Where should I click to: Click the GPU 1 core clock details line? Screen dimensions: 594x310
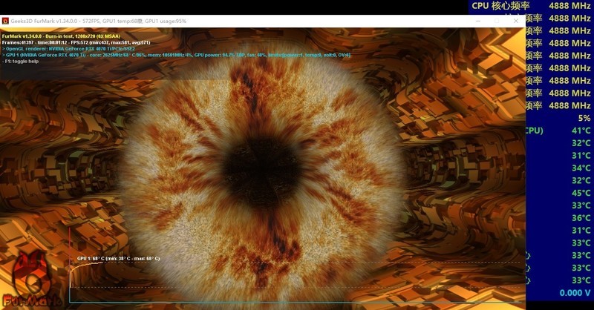(176, 55)
